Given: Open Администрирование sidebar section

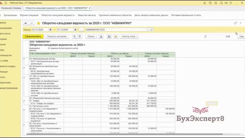Looking at the screenshot, I should pos(9,88).
